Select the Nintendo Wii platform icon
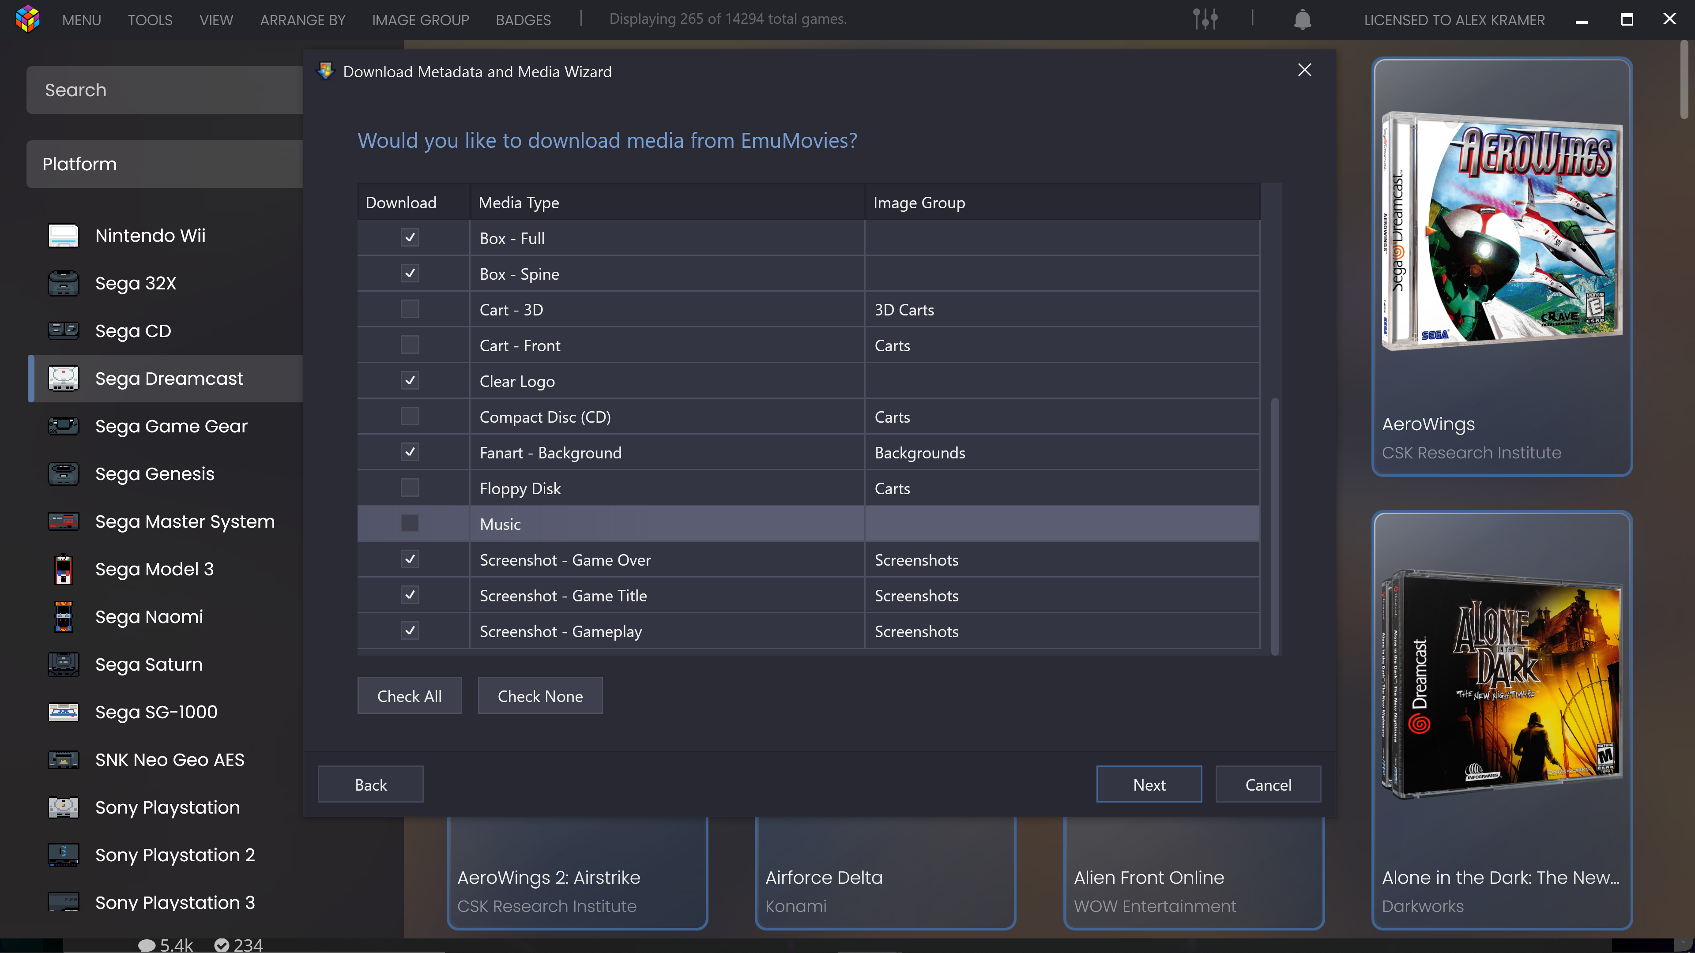 [x=63, y=236]
